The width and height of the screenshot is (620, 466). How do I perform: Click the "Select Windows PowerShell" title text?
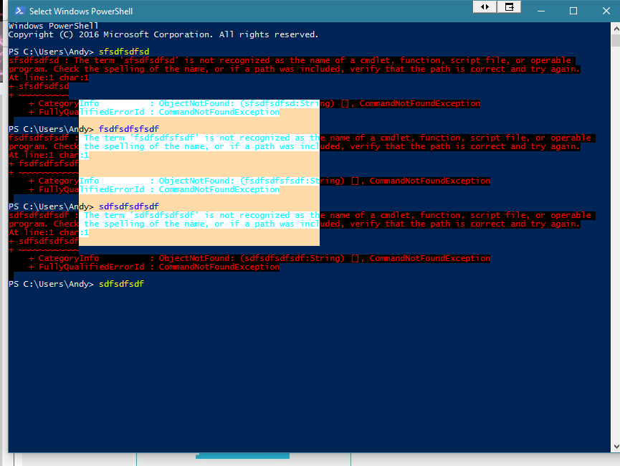[81, 11]
